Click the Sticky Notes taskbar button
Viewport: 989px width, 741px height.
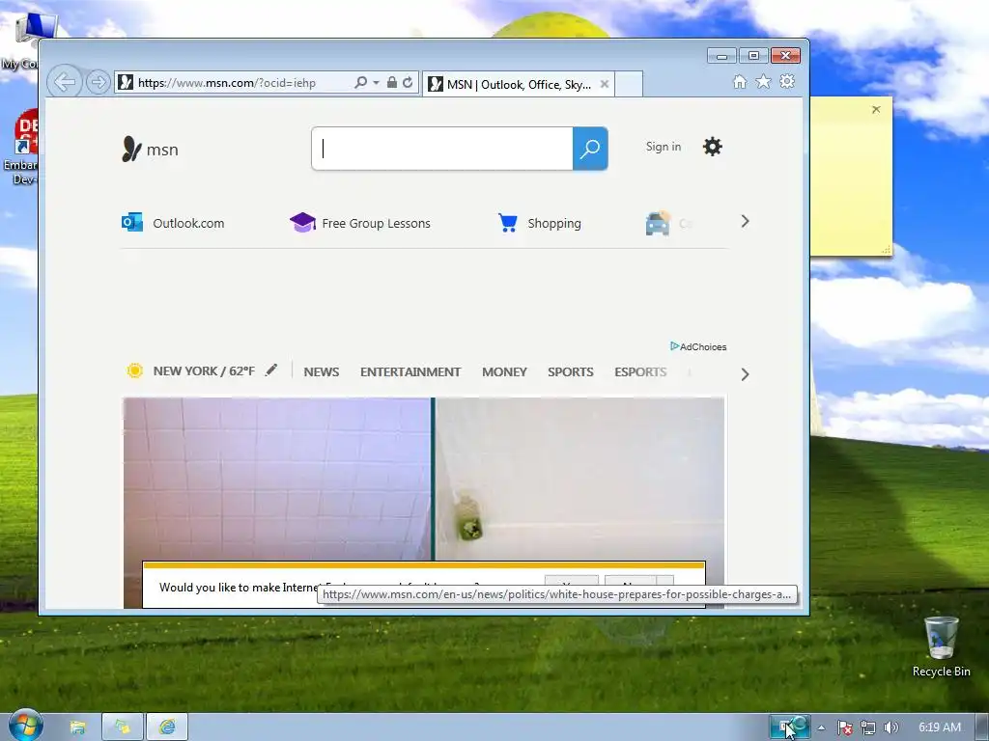click(x=123, y=727)
